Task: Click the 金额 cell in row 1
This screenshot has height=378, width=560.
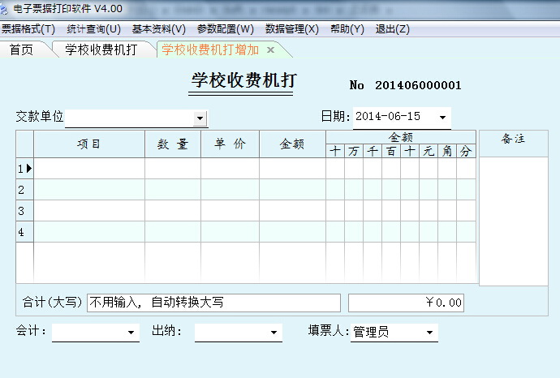Action: (292, 169)
